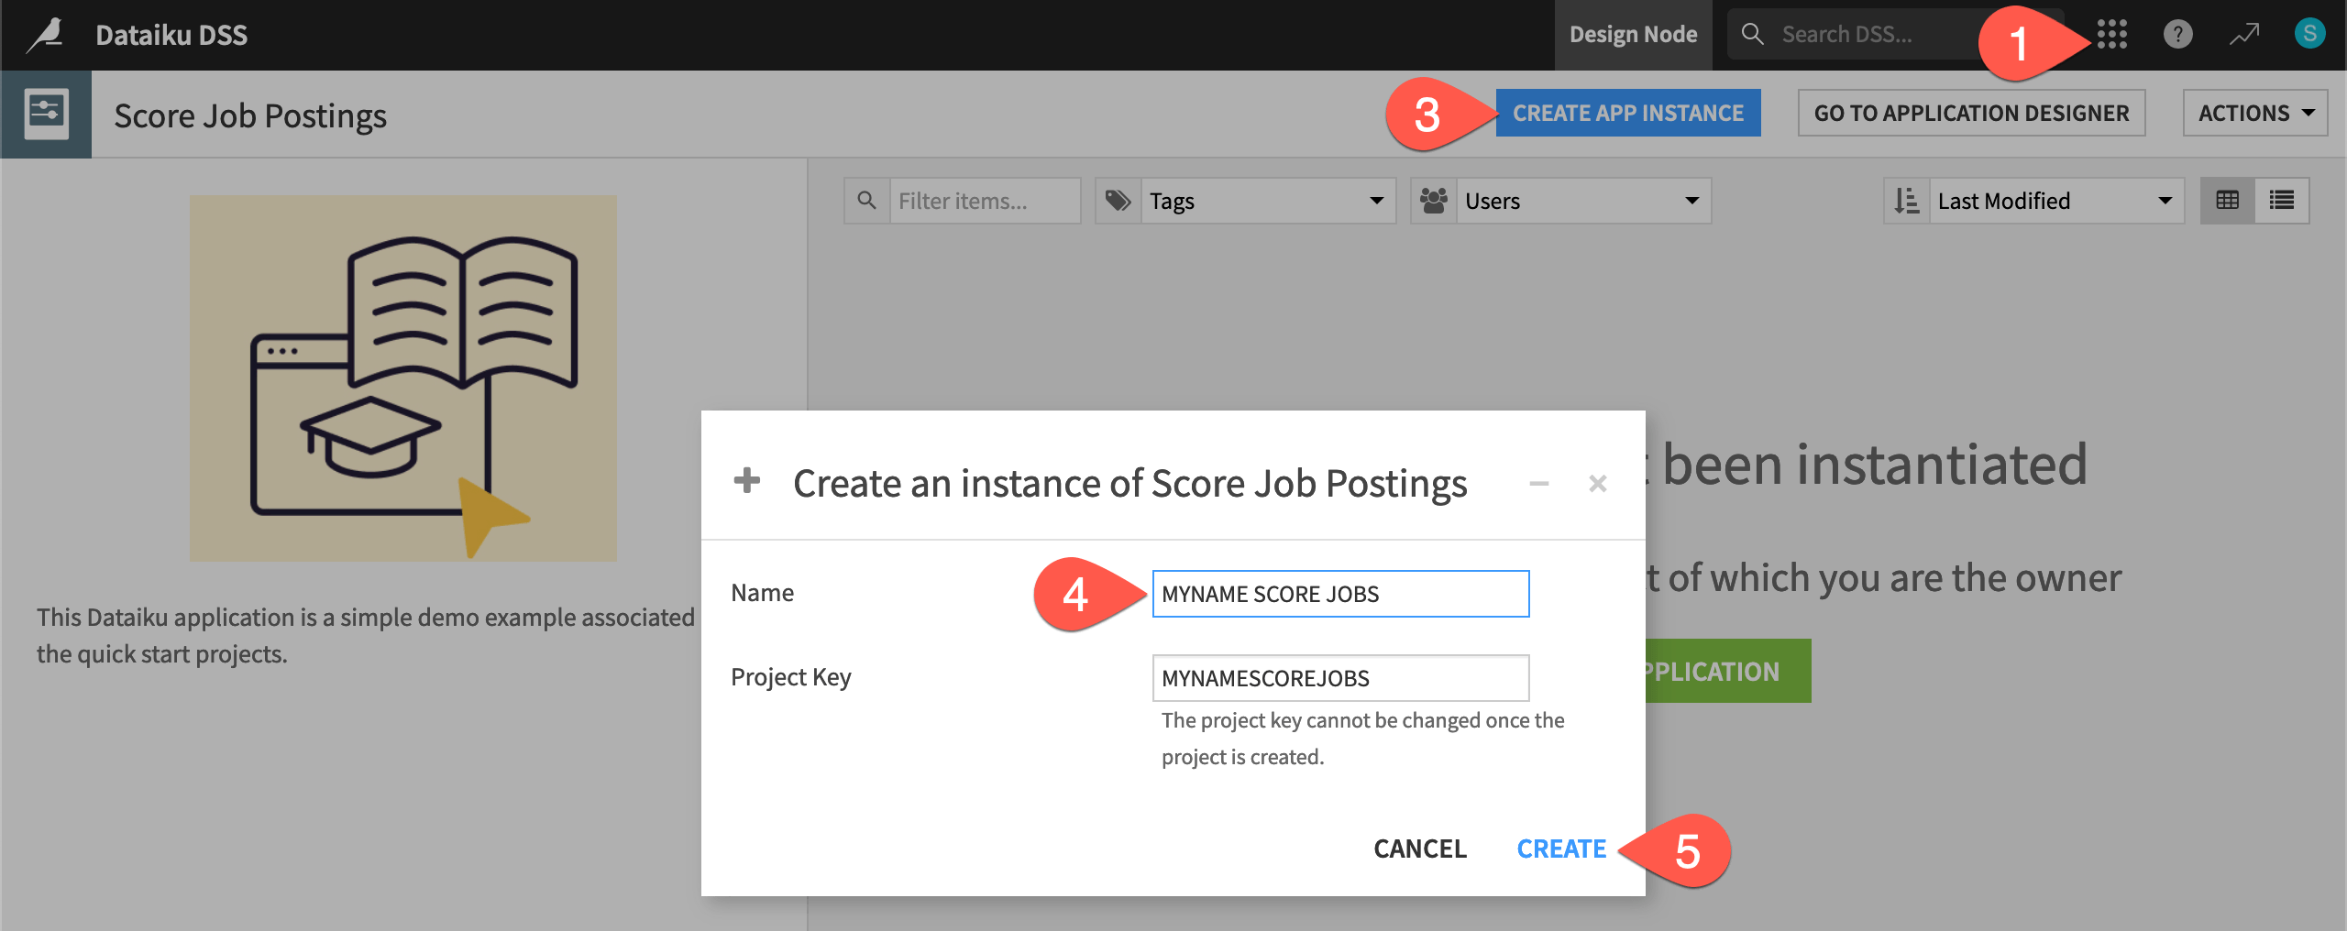Select the Design Node tab
The image size is (2347, 931).
1633,34
